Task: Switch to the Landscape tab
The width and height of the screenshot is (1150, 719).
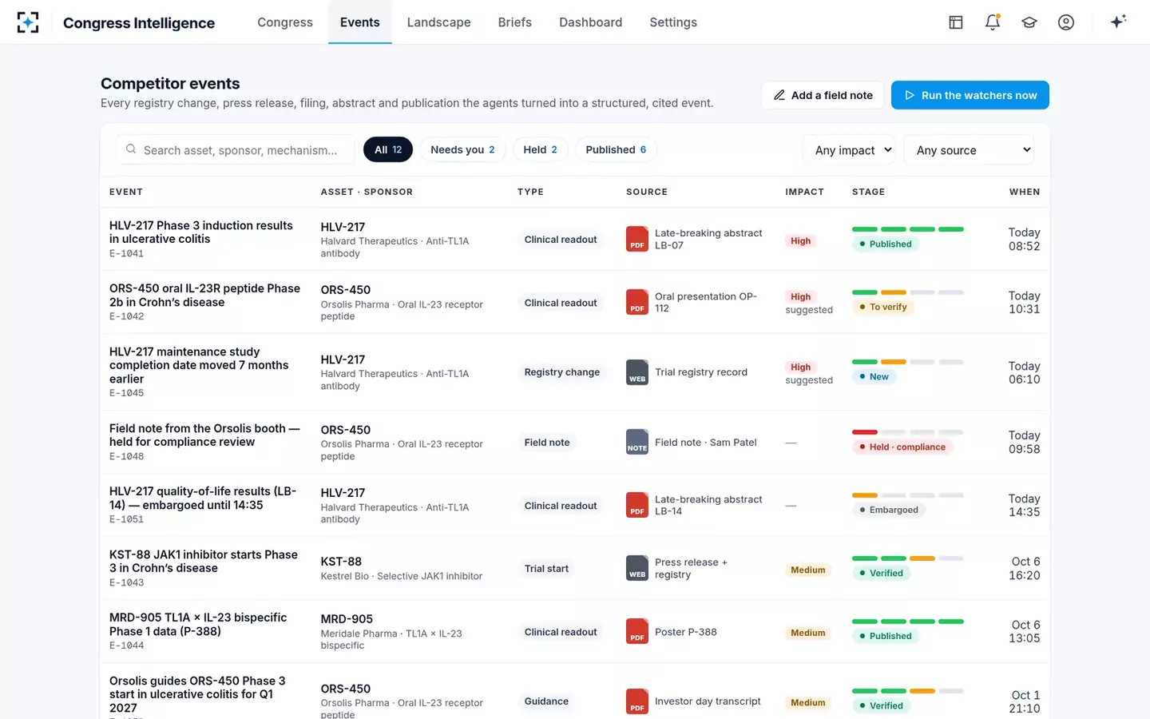Action: pos(438,22)
